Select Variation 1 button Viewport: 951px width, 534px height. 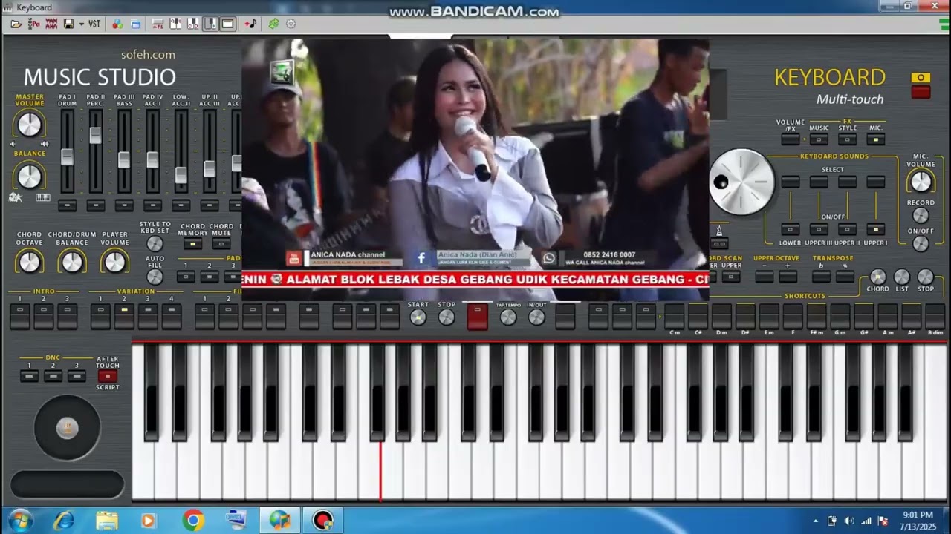click(100, 316)
